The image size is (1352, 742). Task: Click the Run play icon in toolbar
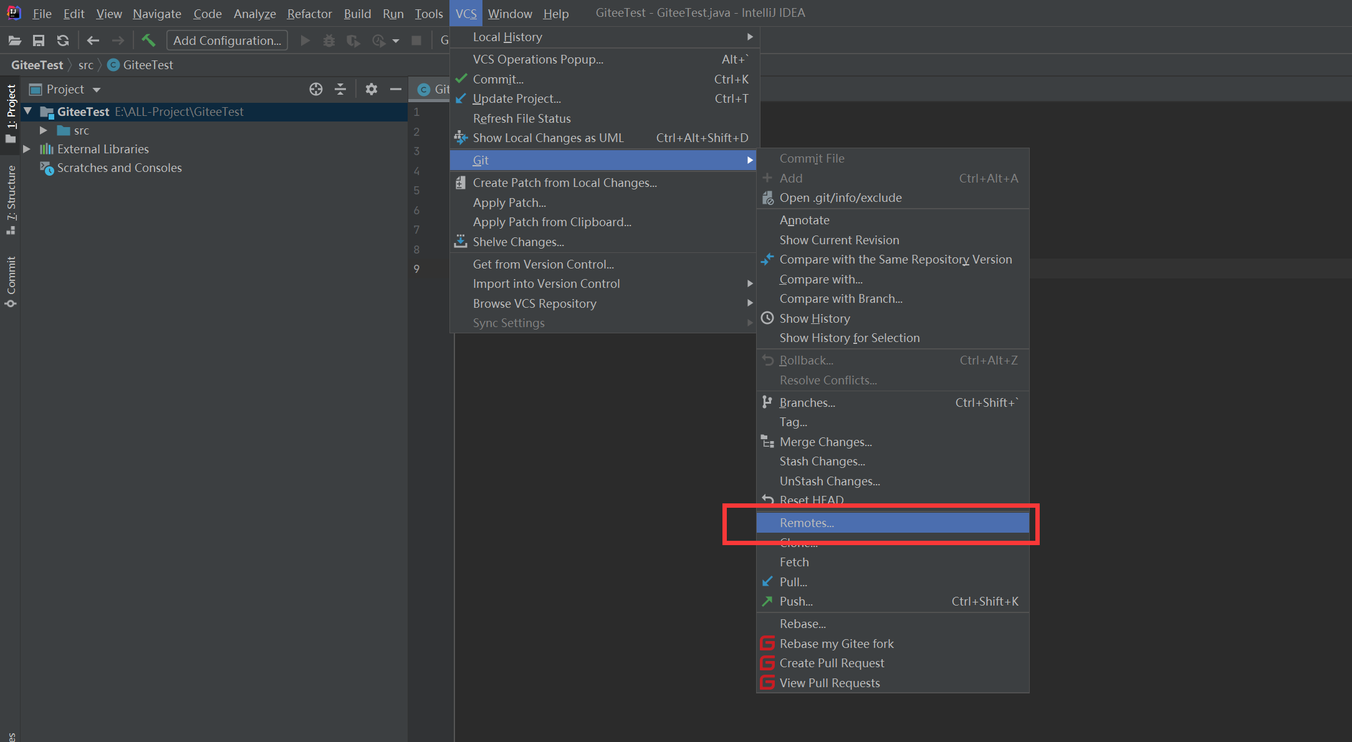pos(305,40)
